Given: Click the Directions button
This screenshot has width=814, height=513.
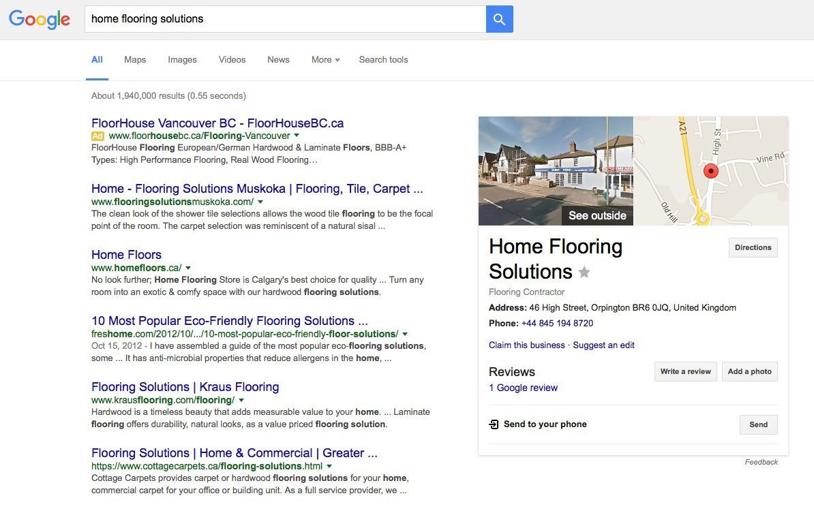Looking at the screenshot, I should click(753, 247).
